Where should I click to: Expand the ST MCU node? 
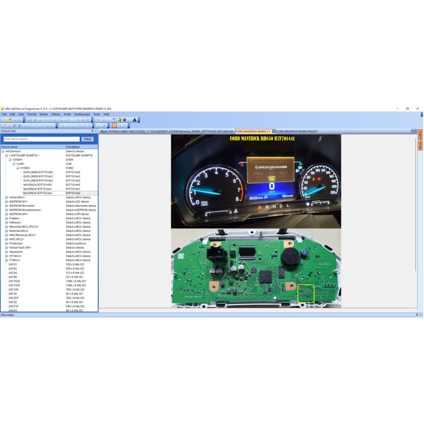[6, 256]
